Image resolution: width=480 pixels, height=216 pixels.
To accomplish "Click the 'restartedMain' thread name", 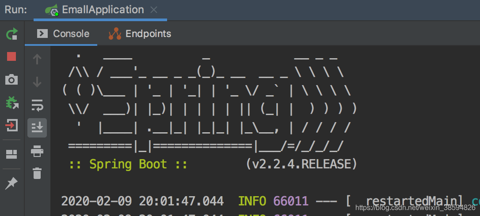I will pos(411,201).
